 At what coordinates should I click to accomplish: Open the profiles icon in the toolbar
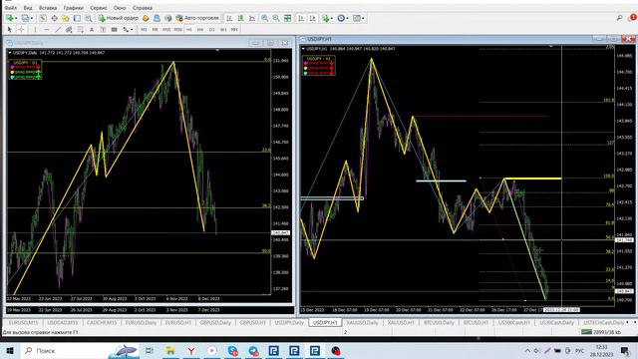coord(24,18)
